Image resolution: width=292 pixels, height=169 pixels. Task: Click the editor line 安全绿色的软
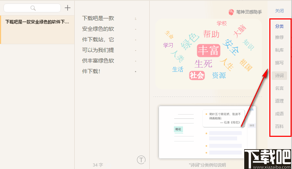click(x=98, y=29)
